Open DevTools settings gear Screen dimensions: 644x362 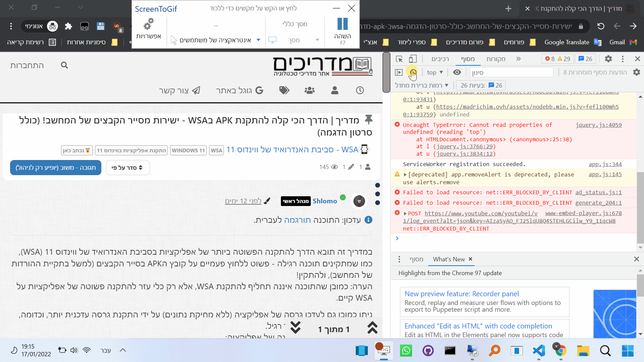(x=608, y=59)
